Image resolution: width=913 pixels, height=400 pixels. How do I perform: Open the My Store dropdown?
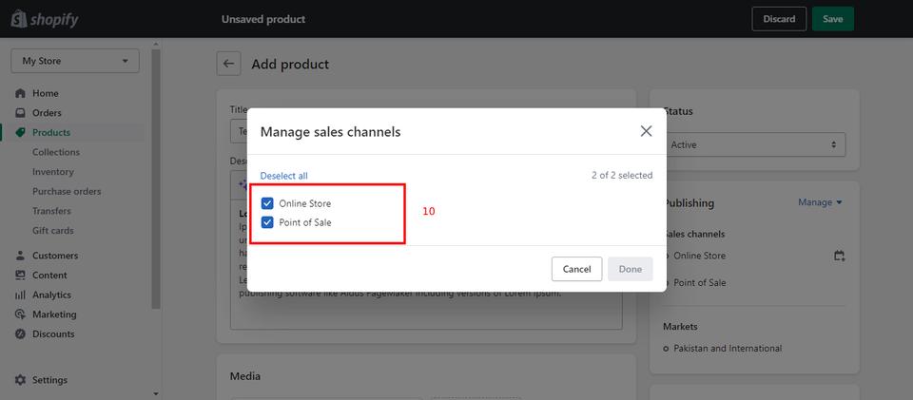75,61
